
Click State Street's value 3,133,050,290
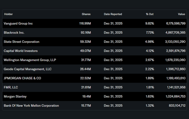click(175, 42)
